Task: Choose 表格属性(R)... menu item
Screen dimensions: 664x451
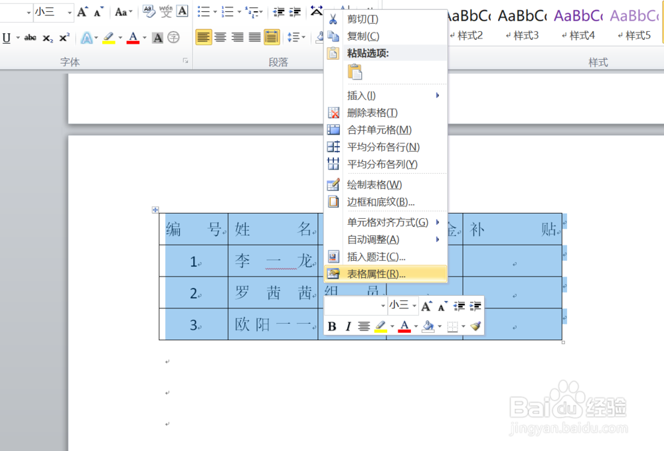Action: pos(385,274)
